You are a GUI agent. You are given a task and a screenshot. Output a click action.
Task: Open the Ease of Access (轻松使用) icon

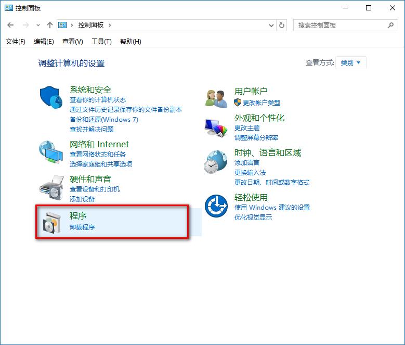216,206
